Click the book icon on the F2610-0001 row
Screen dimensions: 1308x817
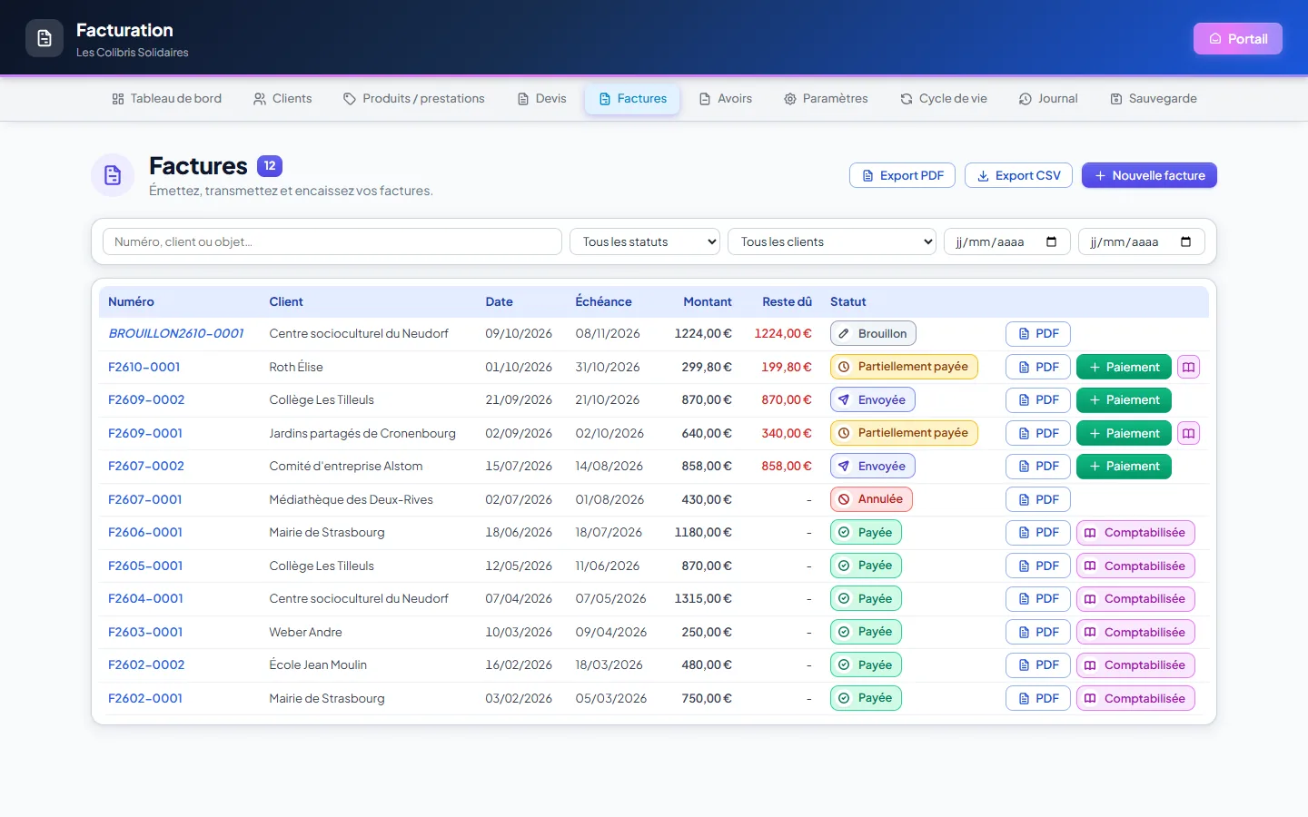tap(1188, 367)
